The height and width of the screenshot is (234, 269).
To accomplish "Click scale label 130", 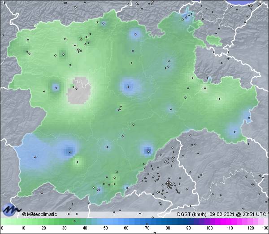I will coord(265,228).
